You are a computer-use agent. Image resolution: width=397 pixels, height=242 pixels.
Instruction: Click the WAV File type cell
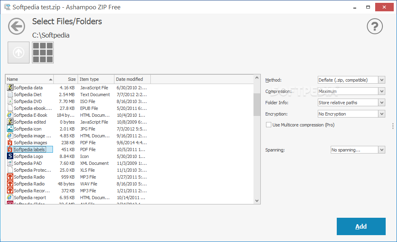click(89, 183)
